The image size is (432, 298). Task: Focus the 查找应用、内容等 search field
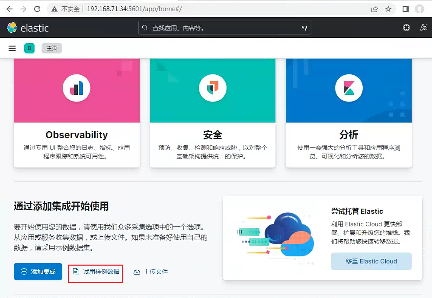click(x=225, y=28)
